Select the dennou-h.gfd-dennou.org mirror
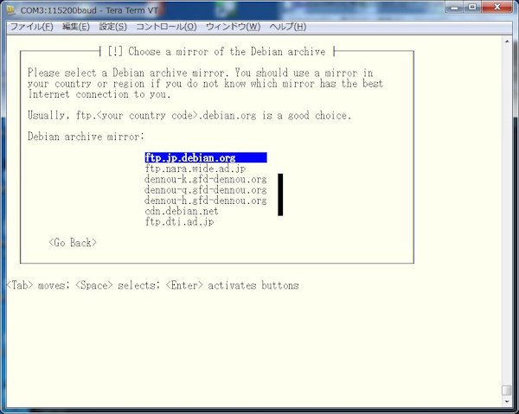Image resolution: width=519 pixels, height=414 pixels. [206, 201]
